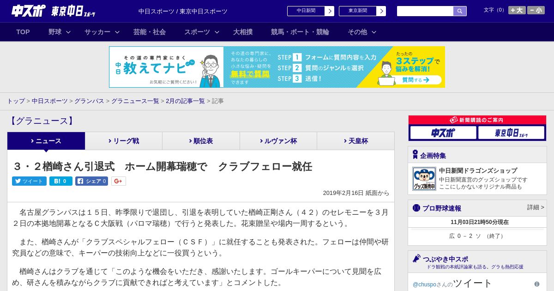The image size is (554, 291).
Task: Open the Dragons goods shop thumbnail
Action: [x=424, y=179]
